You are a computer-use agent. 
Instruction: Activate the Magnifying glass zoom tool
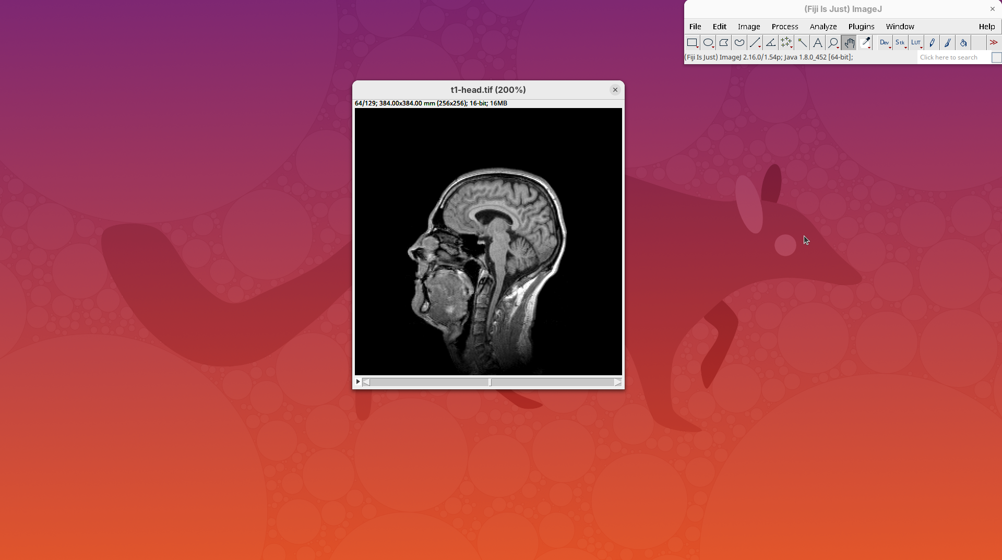pyautogui.click(x=833, y=43)
